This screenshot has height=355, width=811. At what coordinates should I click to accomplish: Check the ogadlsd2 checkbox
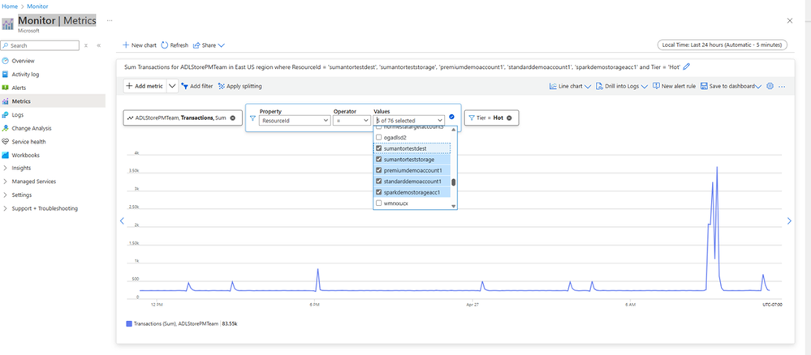tap(378, 138)
